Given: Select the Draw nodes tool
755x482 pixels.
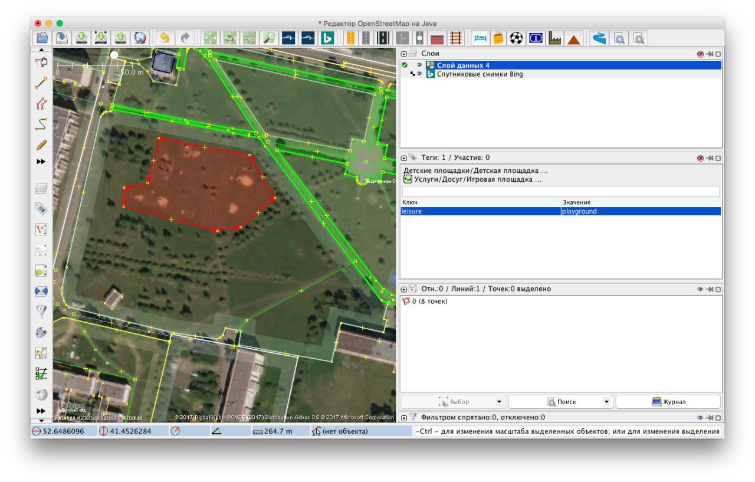Looking at the screenshot, I should 41,83.
